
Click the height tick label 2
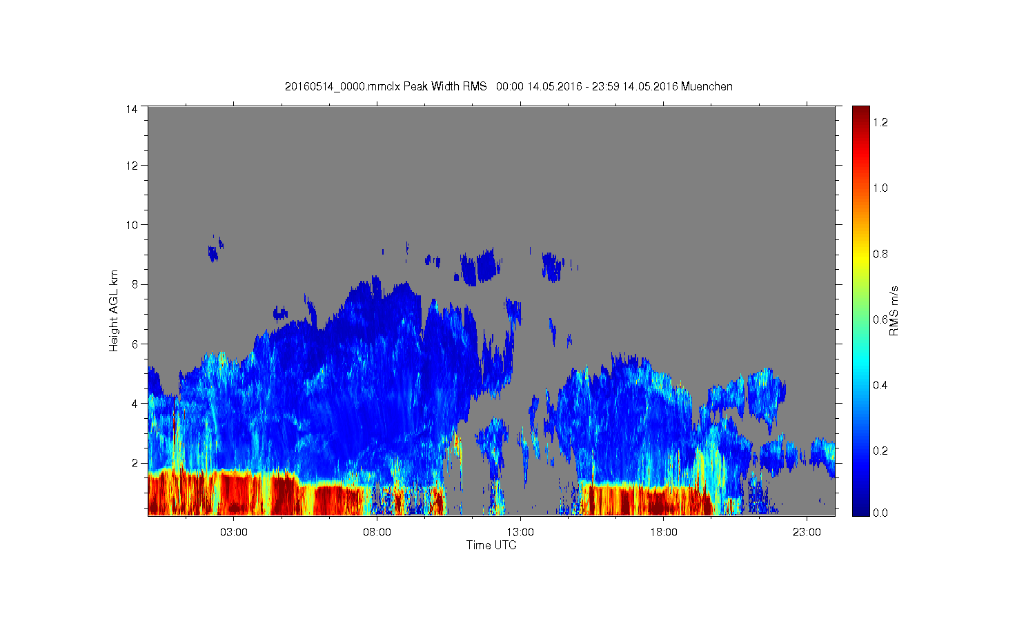(x=135, y=462)
